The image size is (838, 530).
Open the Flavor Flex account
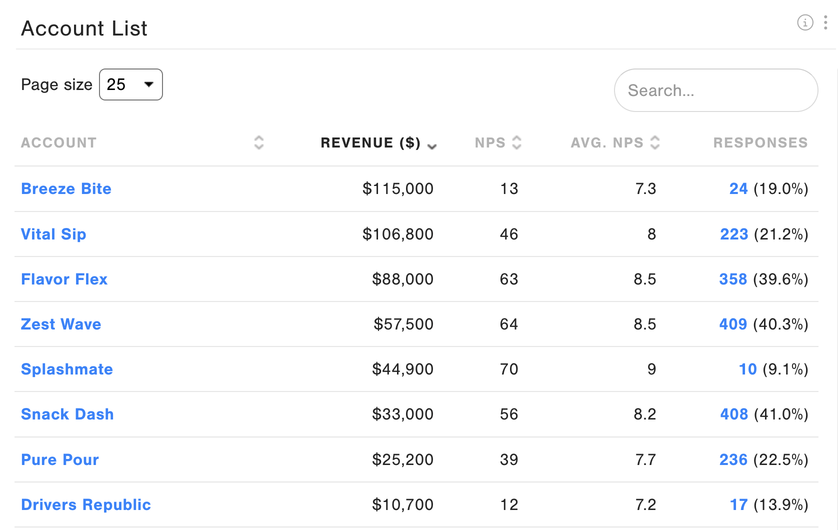click(64, 279)
